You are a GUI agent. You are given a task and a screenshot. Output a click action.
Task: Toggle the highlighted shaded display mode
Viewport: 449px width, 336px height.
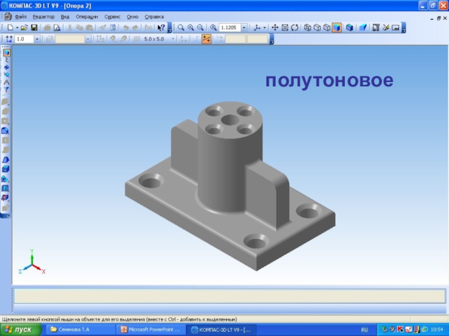tap(337, 27)
